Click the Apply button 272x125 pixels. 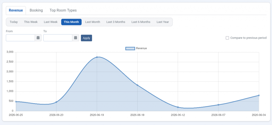coord(86,38)
